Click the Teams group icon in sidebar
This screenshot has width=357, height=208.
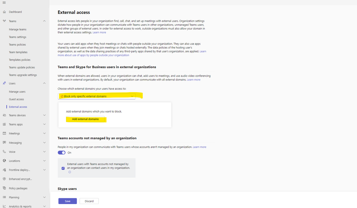pyautogui.click(x=4, y=21)
